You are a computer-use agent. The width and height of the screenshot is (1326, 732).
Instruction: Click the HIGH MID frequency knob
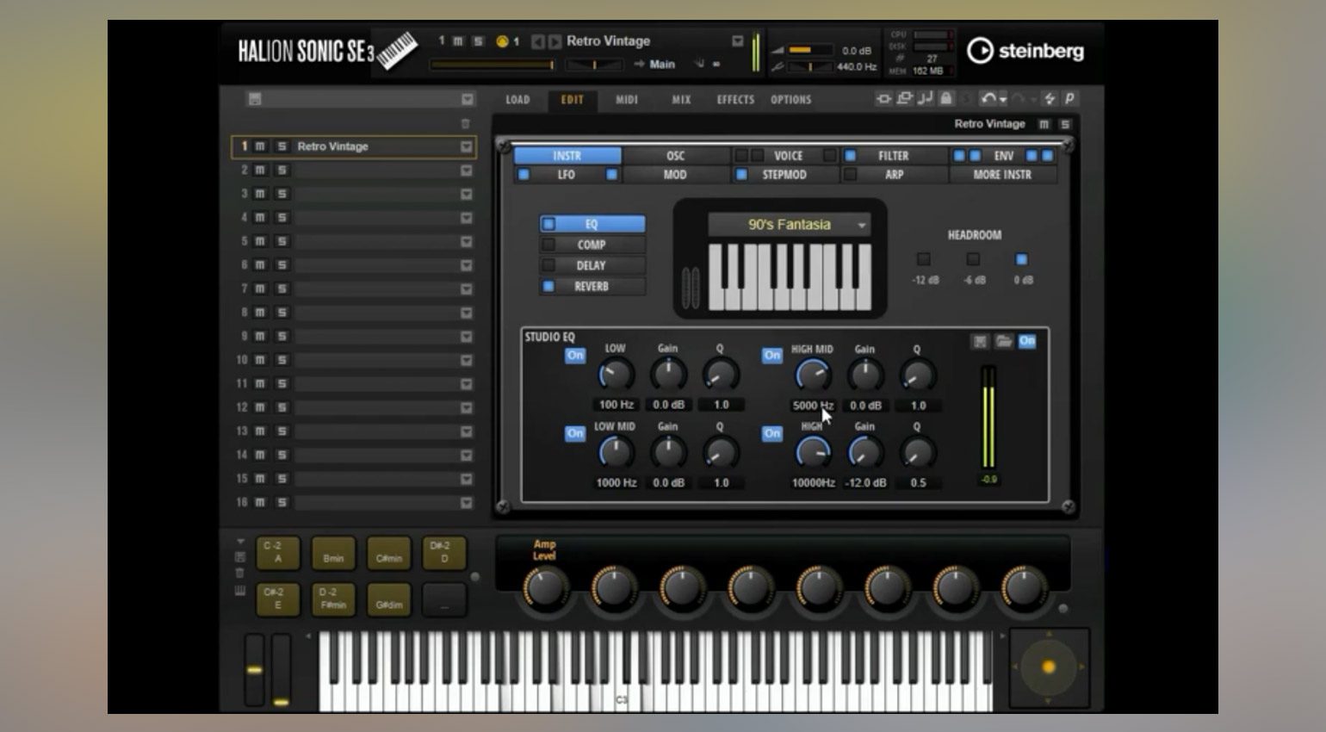click(813, 375)
